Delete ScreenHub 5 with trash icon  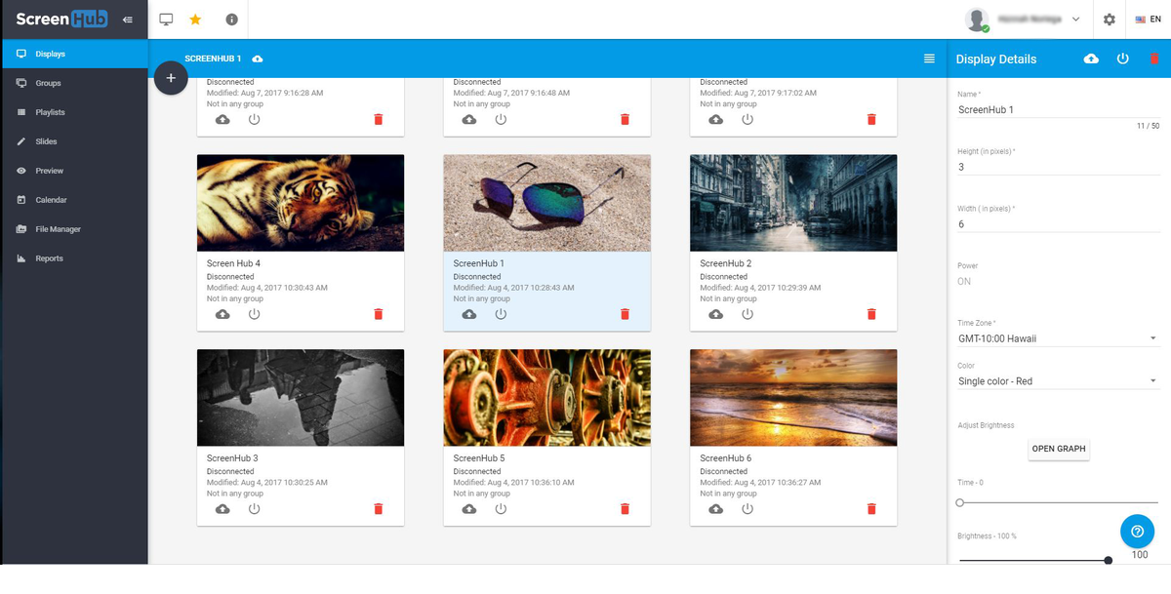pyautogui.click(x=626, y=509)
